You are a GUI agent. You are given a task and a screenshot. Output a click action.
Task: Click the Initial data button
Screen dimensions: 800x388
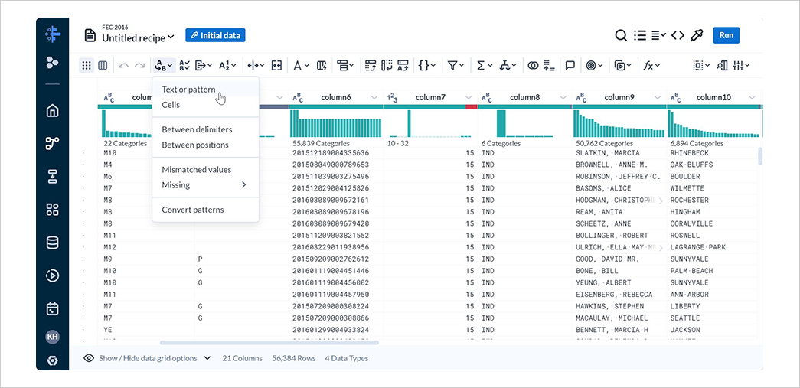tap(215, 35)
